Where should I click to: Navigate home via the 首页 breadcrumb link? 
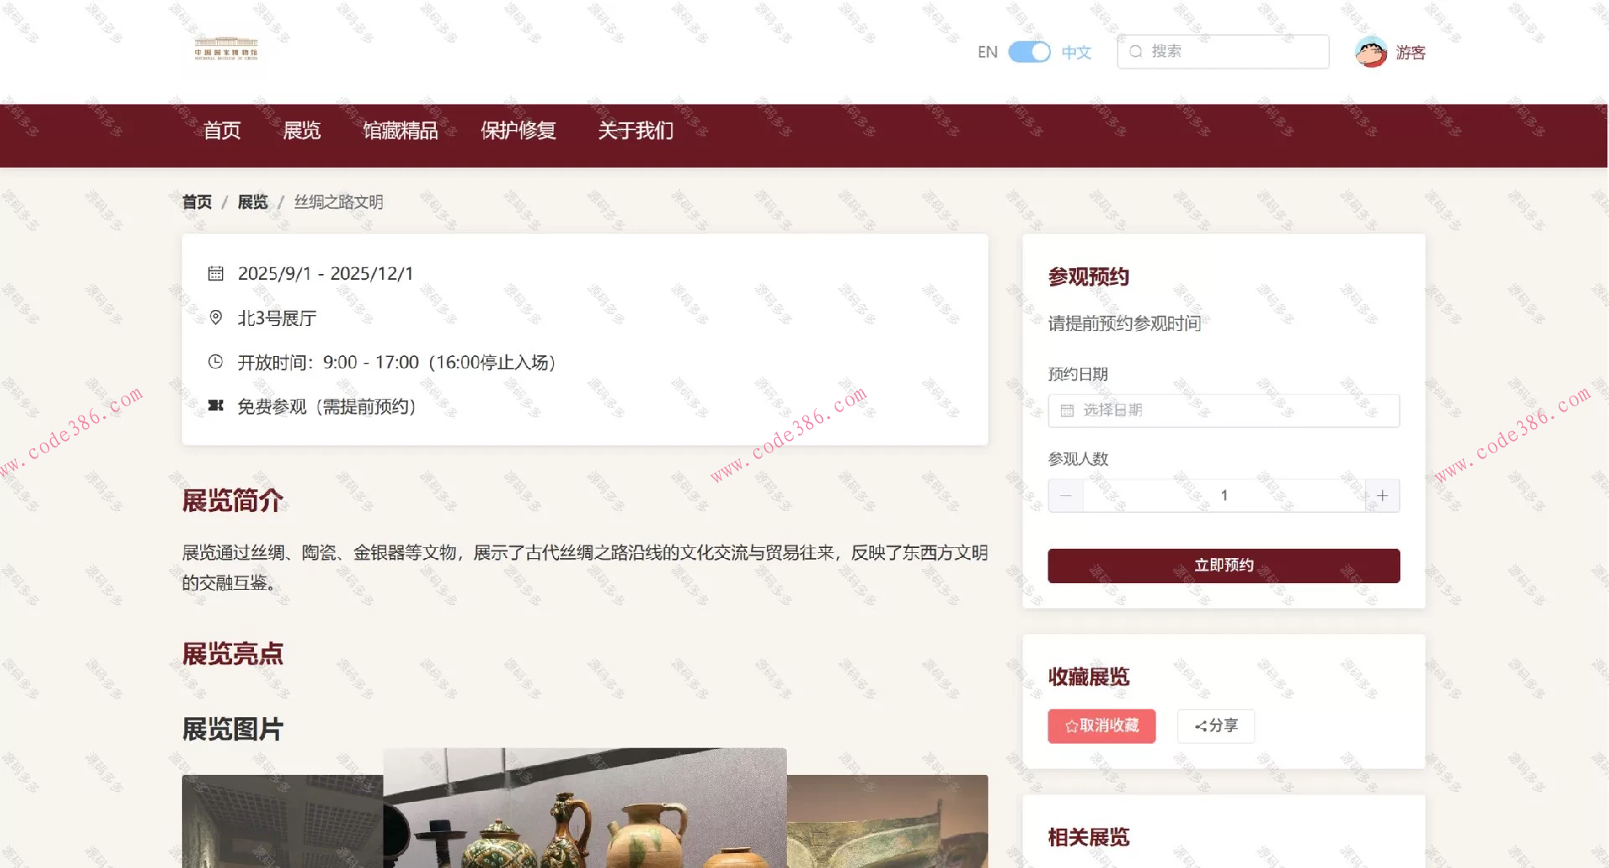197,202
